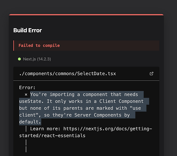Viewport: 177px width, 156px height.
Task: Open the nextjs.org/docs/getting- documentation URL
Action: (108, 129)
